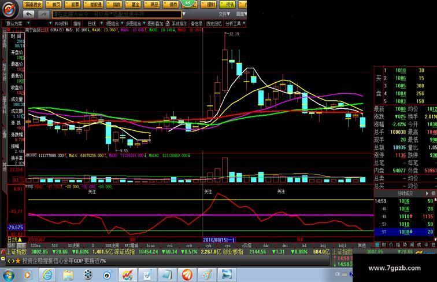Open the 港股通 button
The image size is (437, 282).
pyautogui.click(x=94, y=5)
